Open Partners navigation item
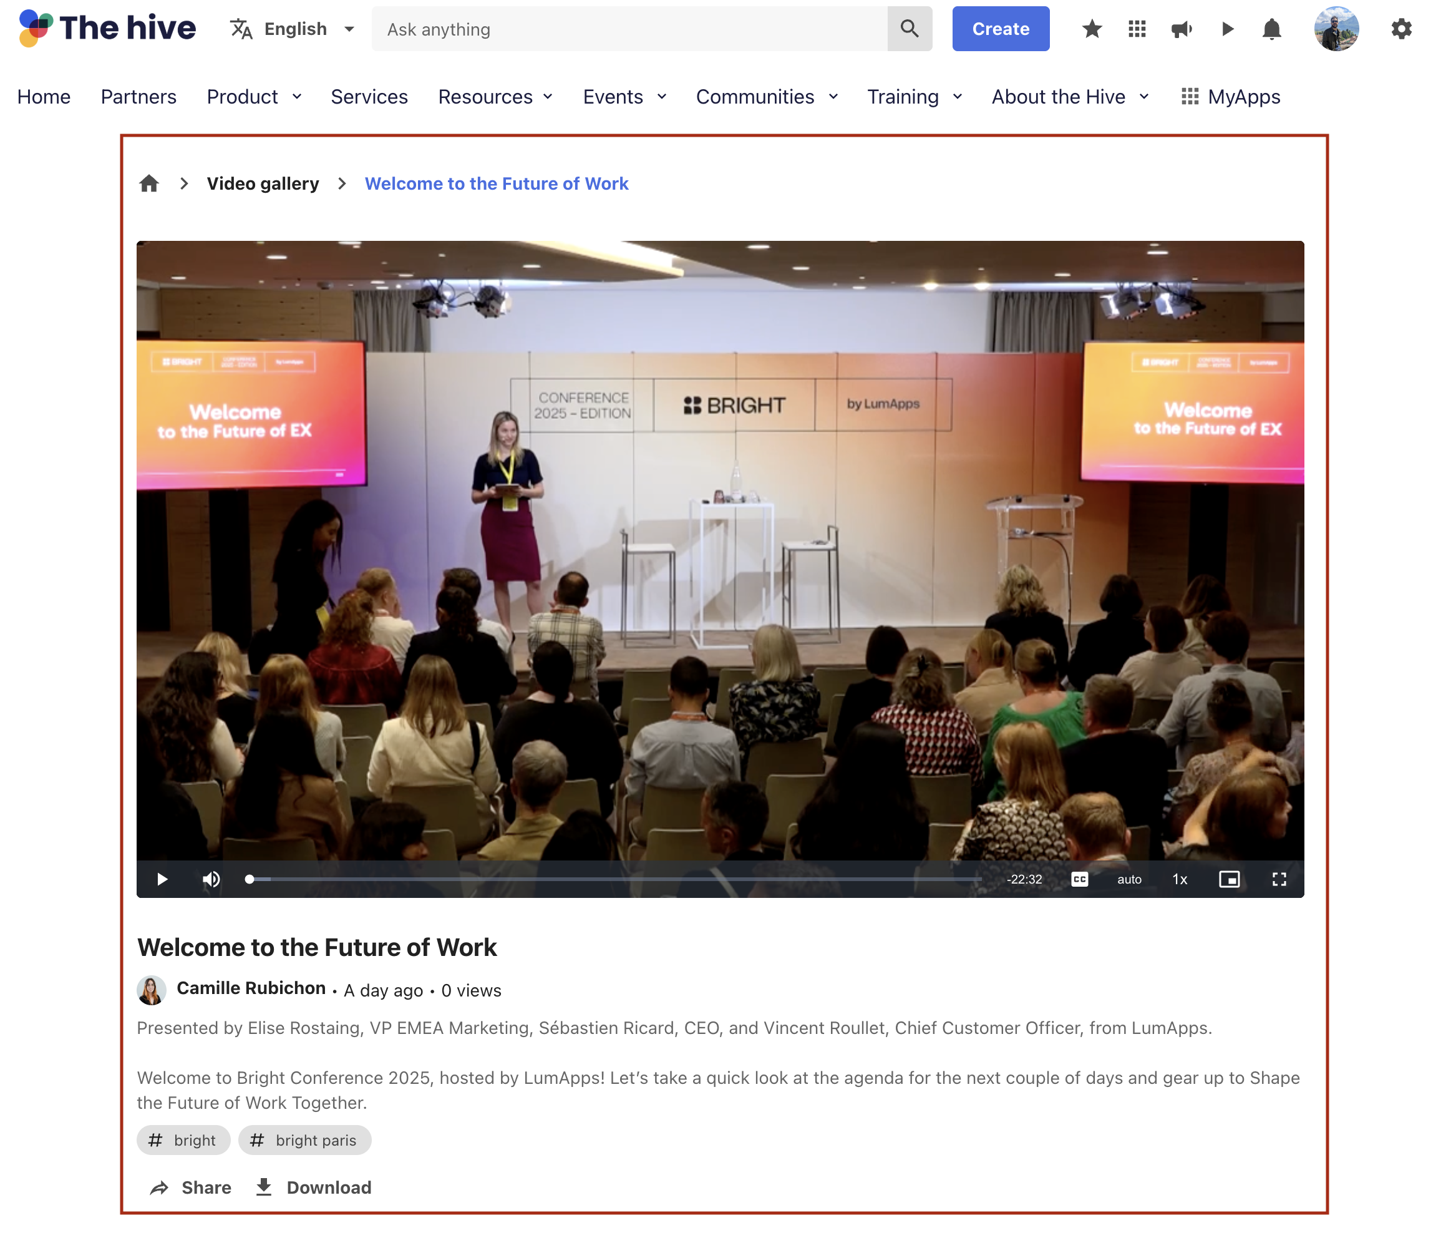 pyautogui.click(x=138, y=96)
